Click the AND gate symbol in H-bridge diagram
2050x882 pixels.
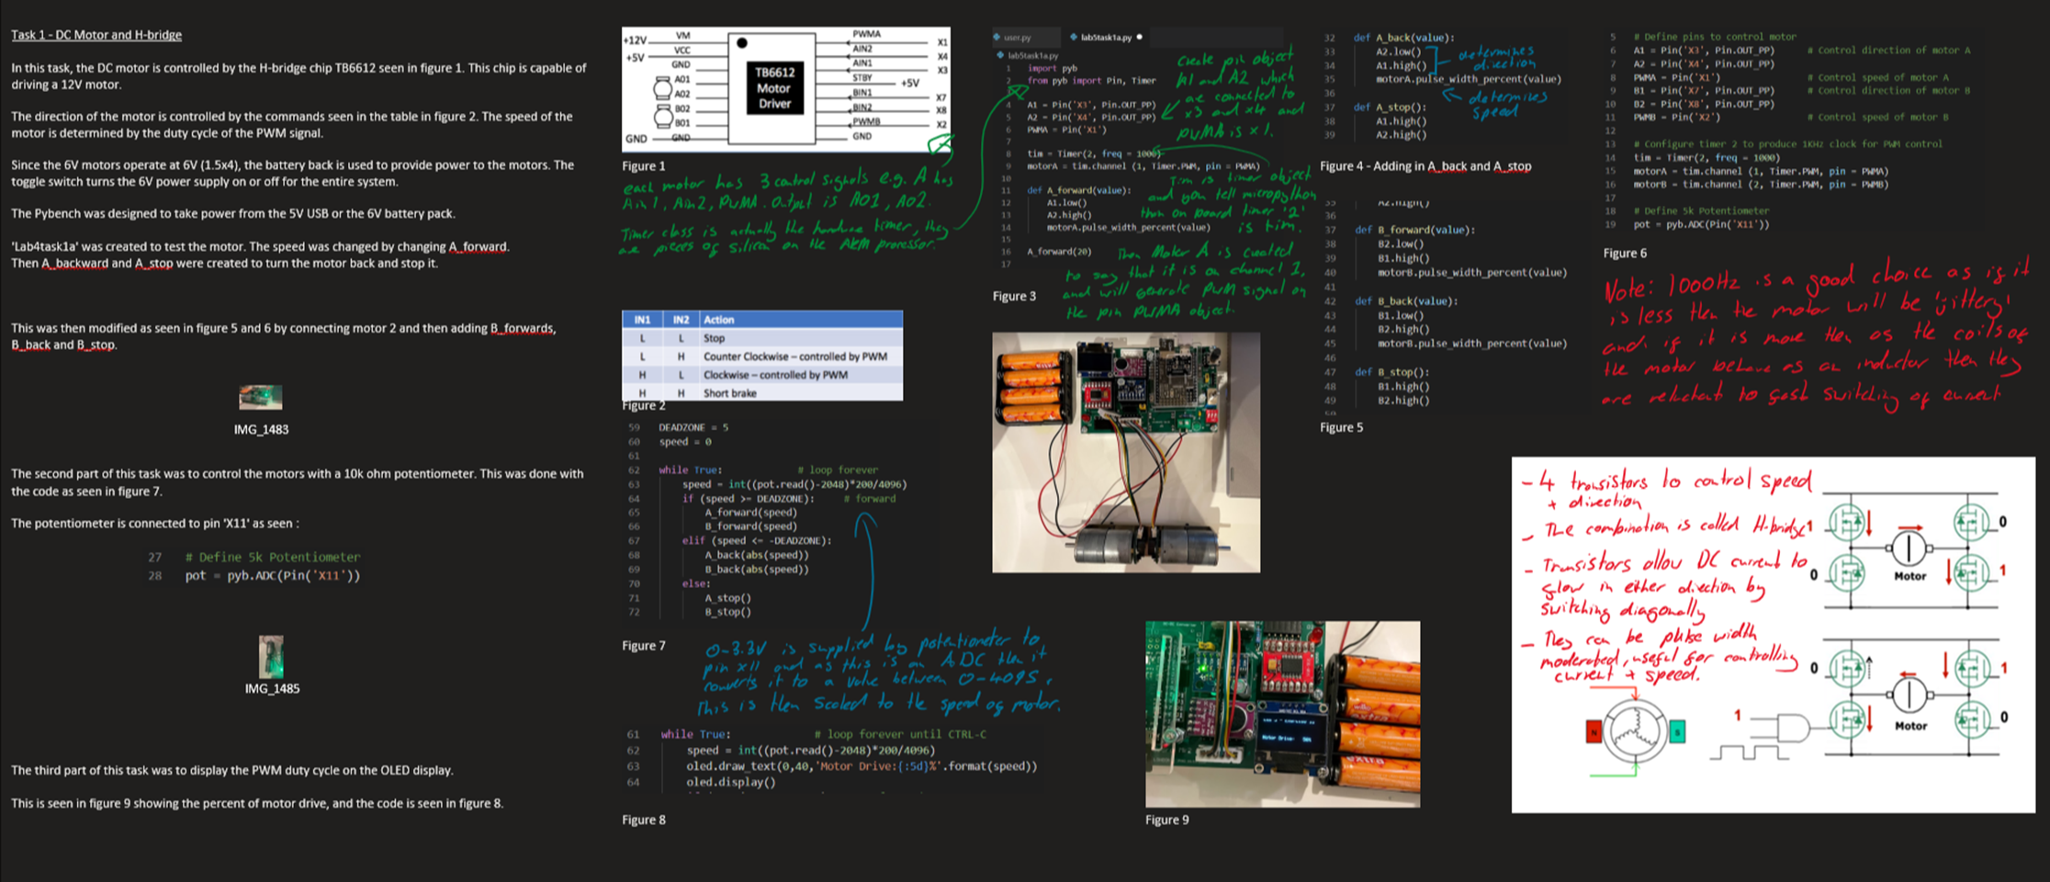click(x=1791, y=729)
